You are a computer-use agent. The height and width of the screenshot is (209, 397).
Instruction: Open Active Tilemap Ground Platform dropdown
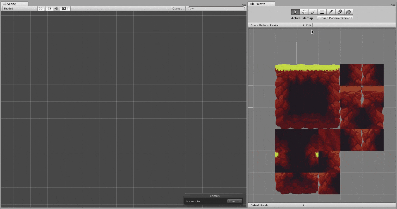click(335, 18)
